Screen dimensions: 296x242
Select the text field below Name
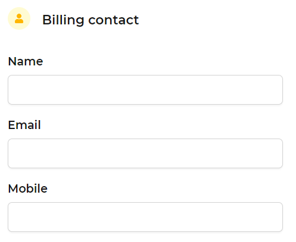point(145,90)
